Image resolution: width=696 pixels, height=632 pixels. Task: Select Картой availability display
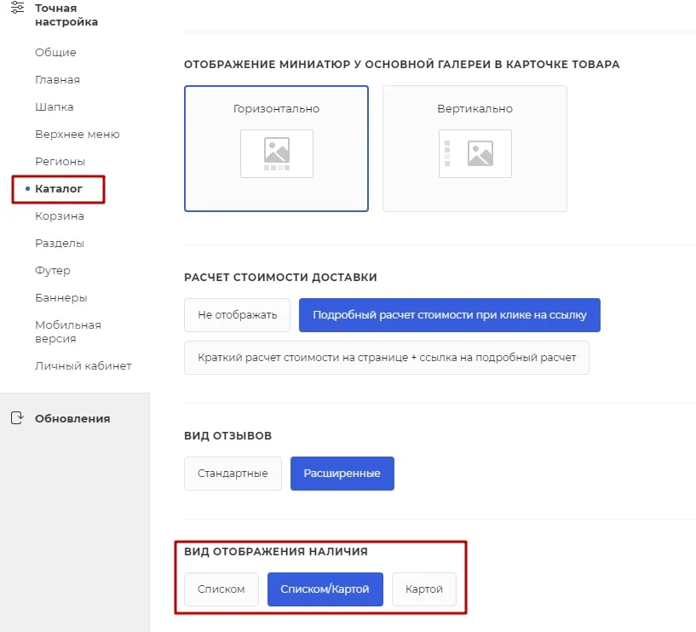pos(424,589)
